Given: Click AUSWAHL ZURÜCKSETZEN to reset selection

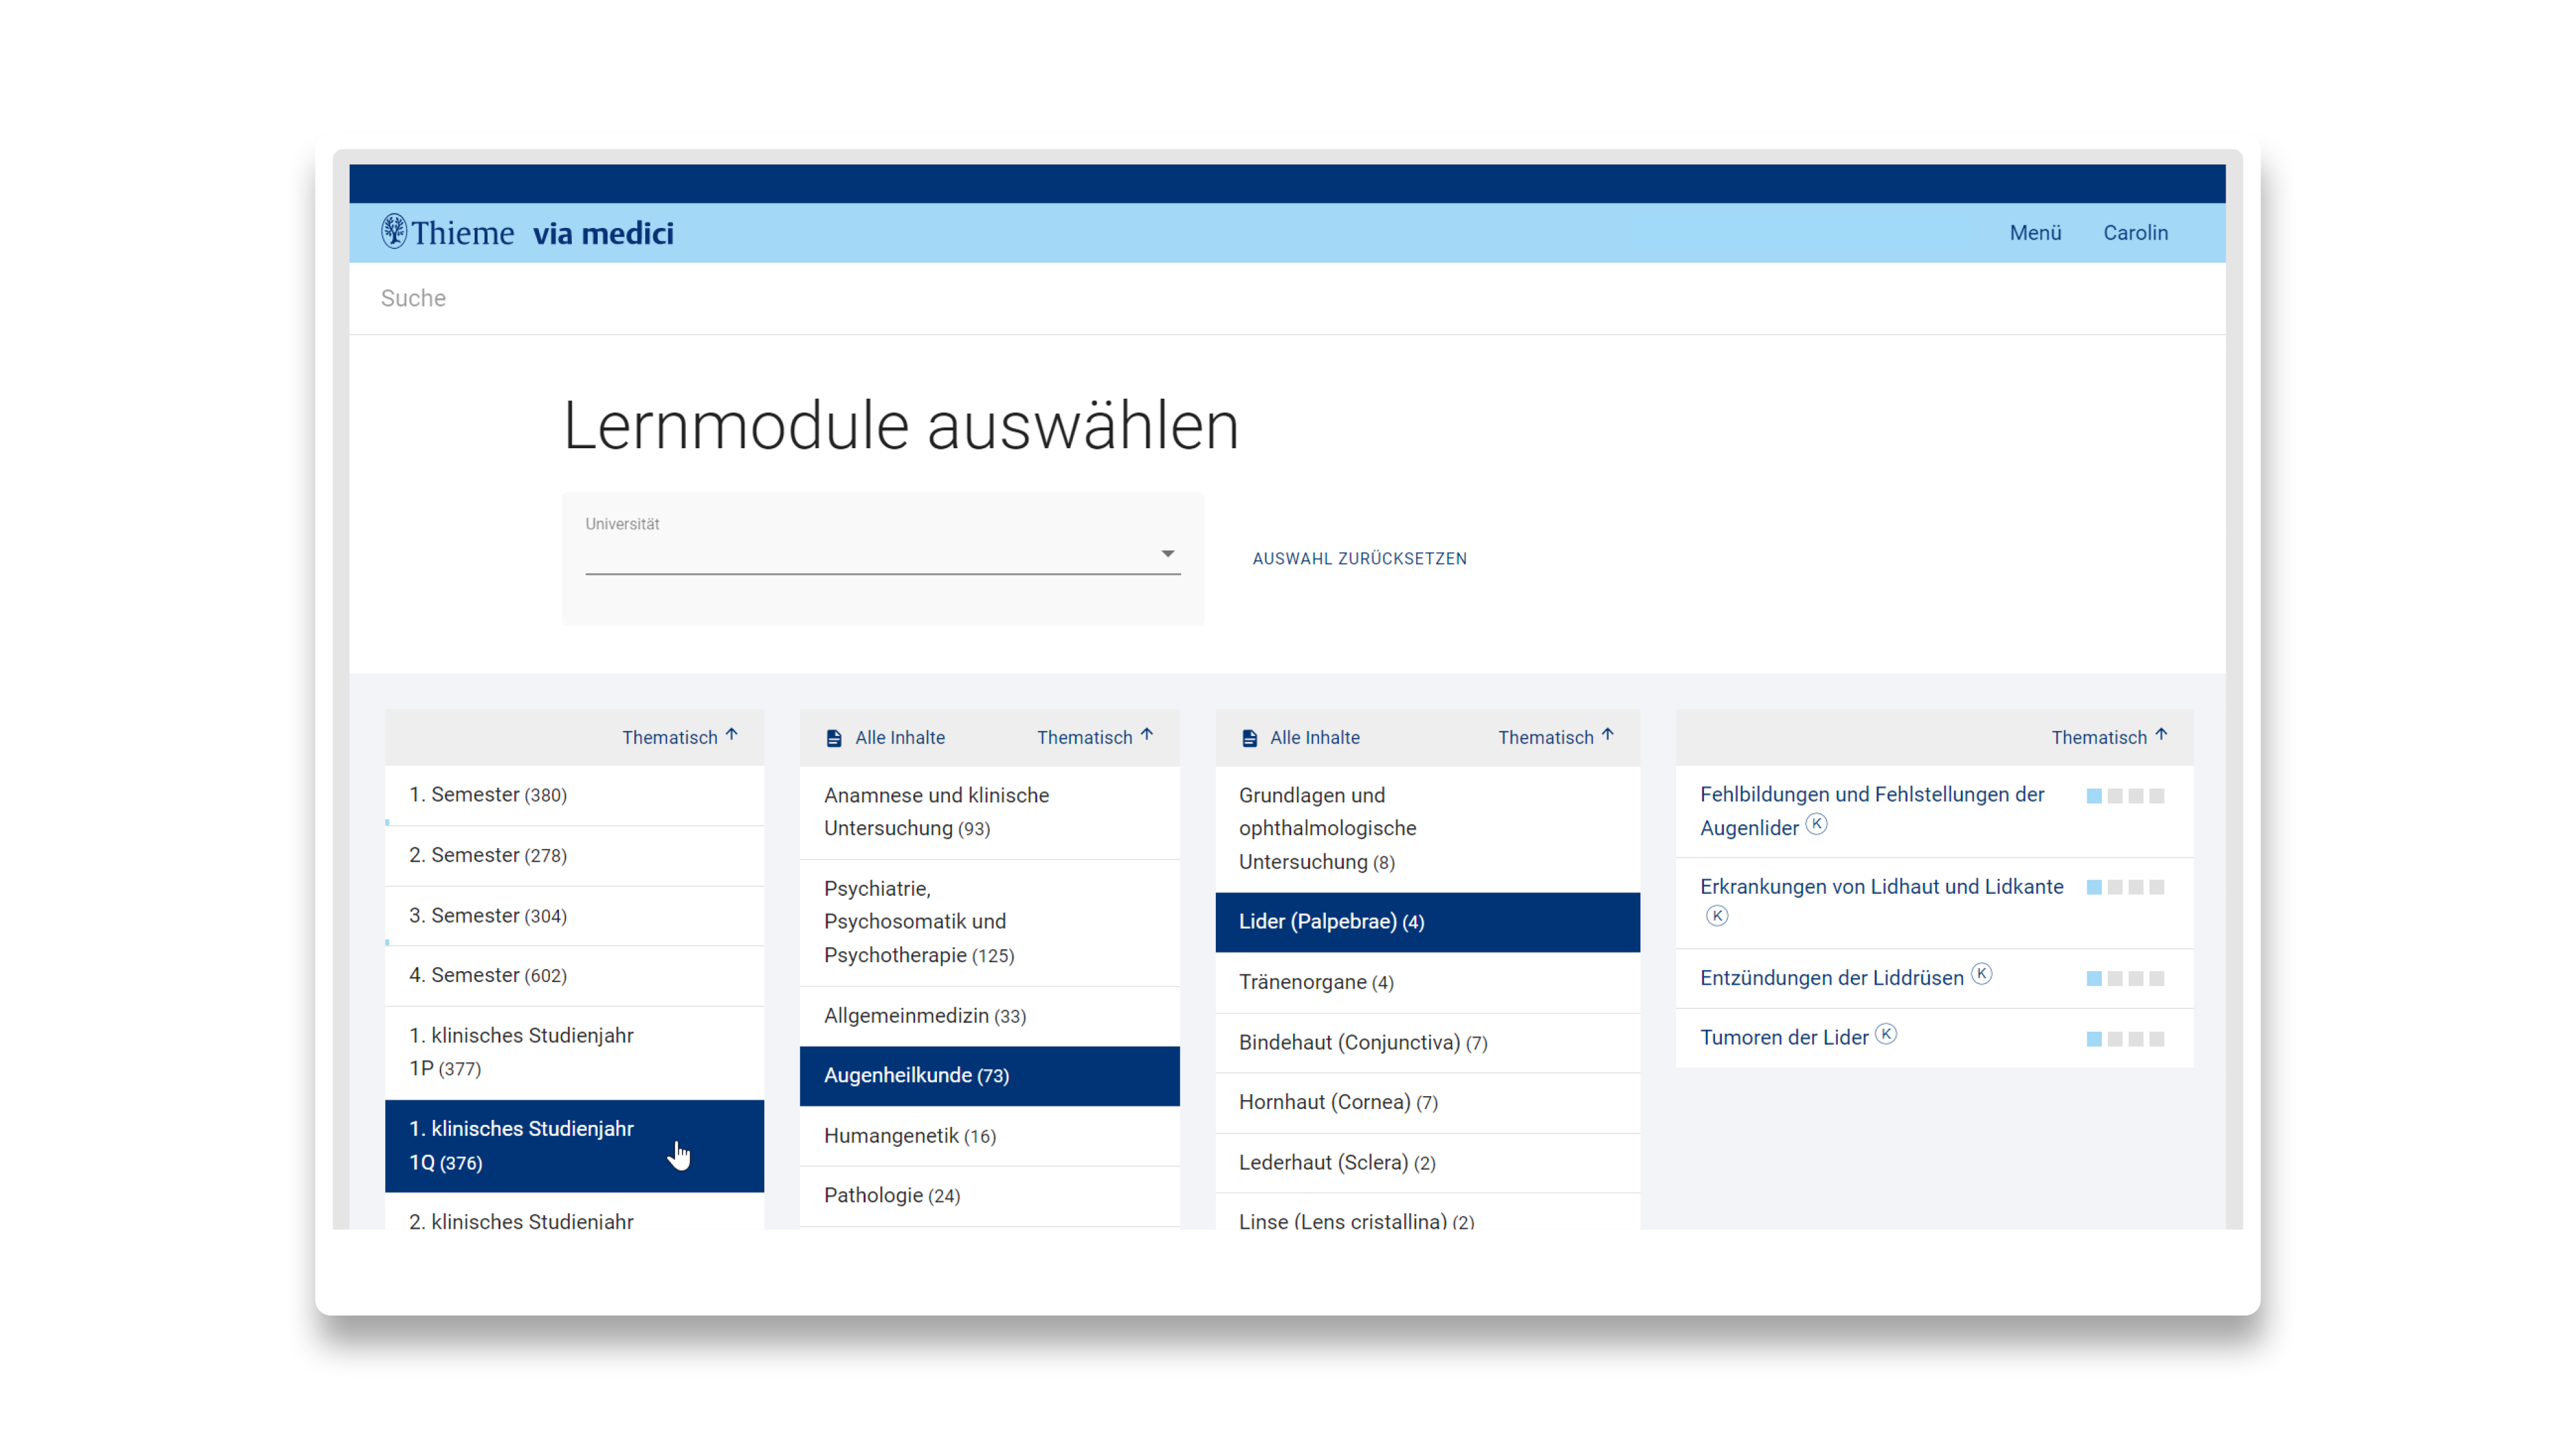Looking at the screenshot, I should tap(1359, 559).
